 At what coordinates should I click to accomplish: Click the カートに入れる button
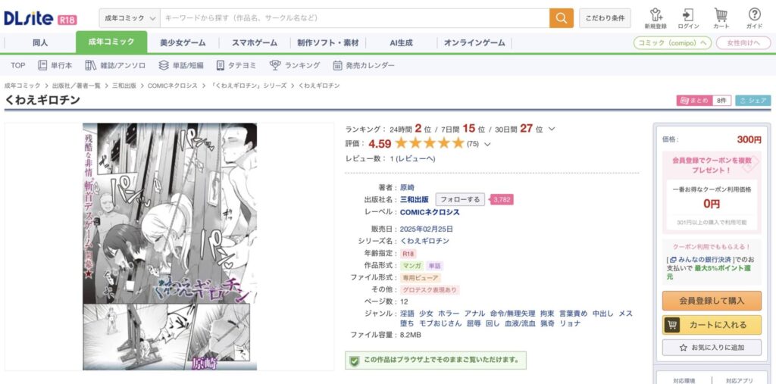click(x=712, y=325)
